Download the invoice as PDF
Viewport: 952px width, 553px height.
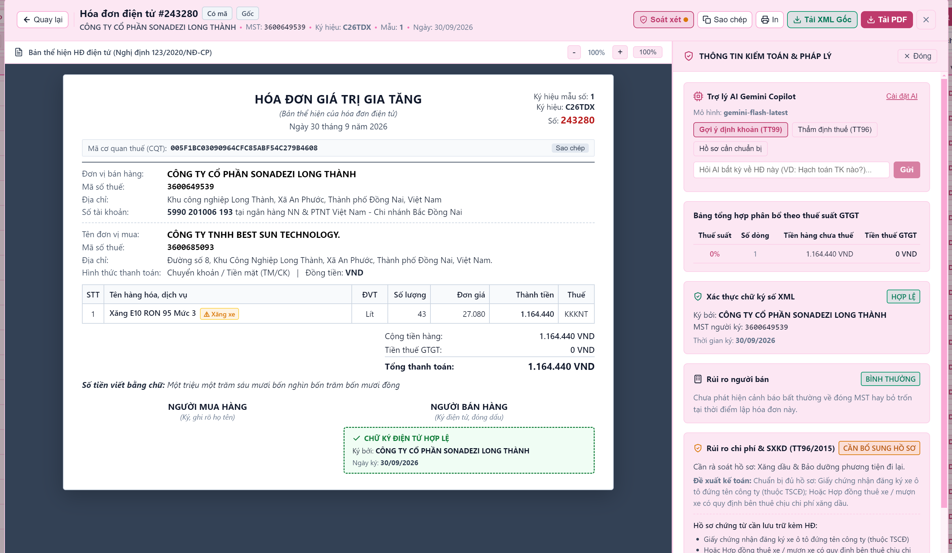[x=887, y=20]
